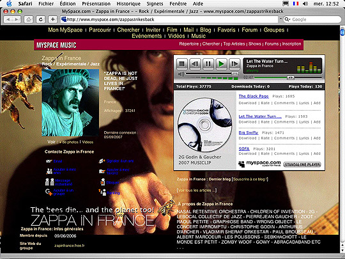Skip to next track in music player
Image resolution: width=345 pixels, height=259 pixels.
tap(234, 64)
